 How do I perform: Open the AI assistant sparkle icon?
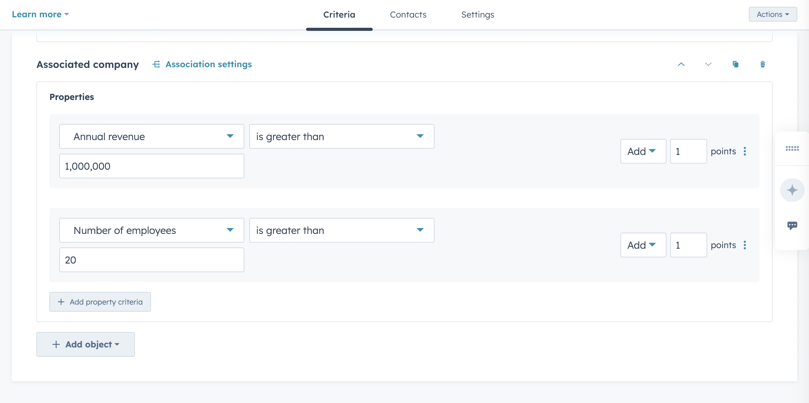coord(792,190)
